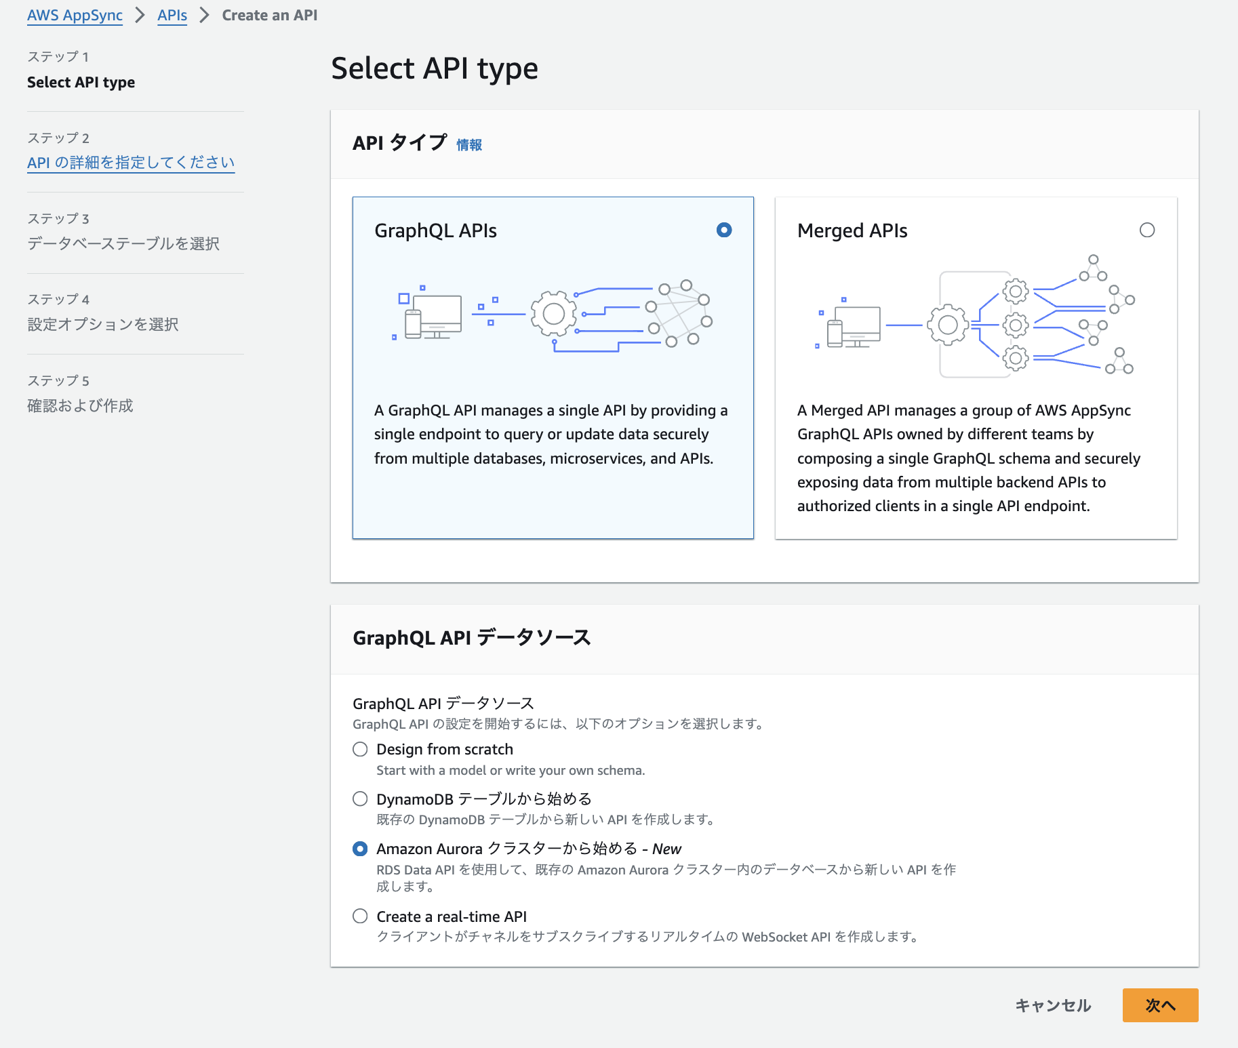1238x1048 pixels.
Task: Go to AWS AppSync breadcrumb link
Action: click(x=75, y=15)
